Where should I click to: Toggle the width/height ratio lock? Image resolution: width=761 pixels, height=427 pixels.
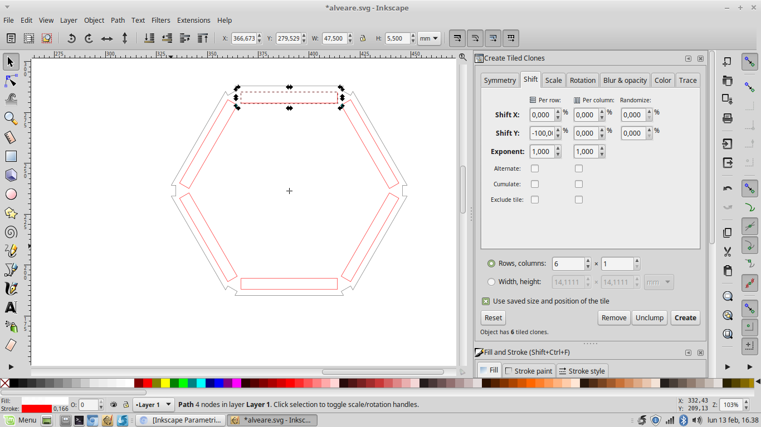(x=363, y=38)
